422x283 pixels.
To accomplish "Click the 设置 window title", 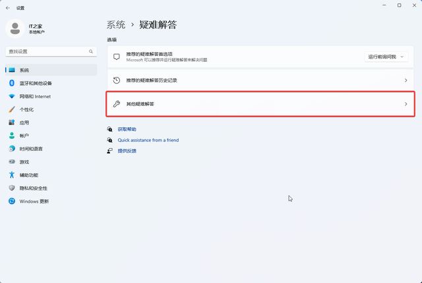I will [x=20, y=8].
